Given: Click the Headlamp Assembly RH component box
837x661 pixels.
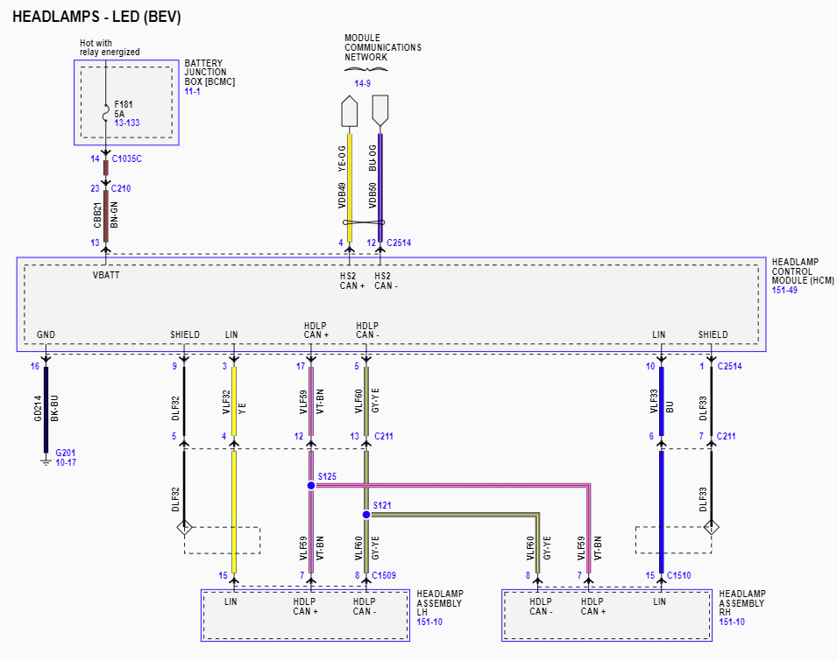Looking at the screenshot, I should click(606, 615).
